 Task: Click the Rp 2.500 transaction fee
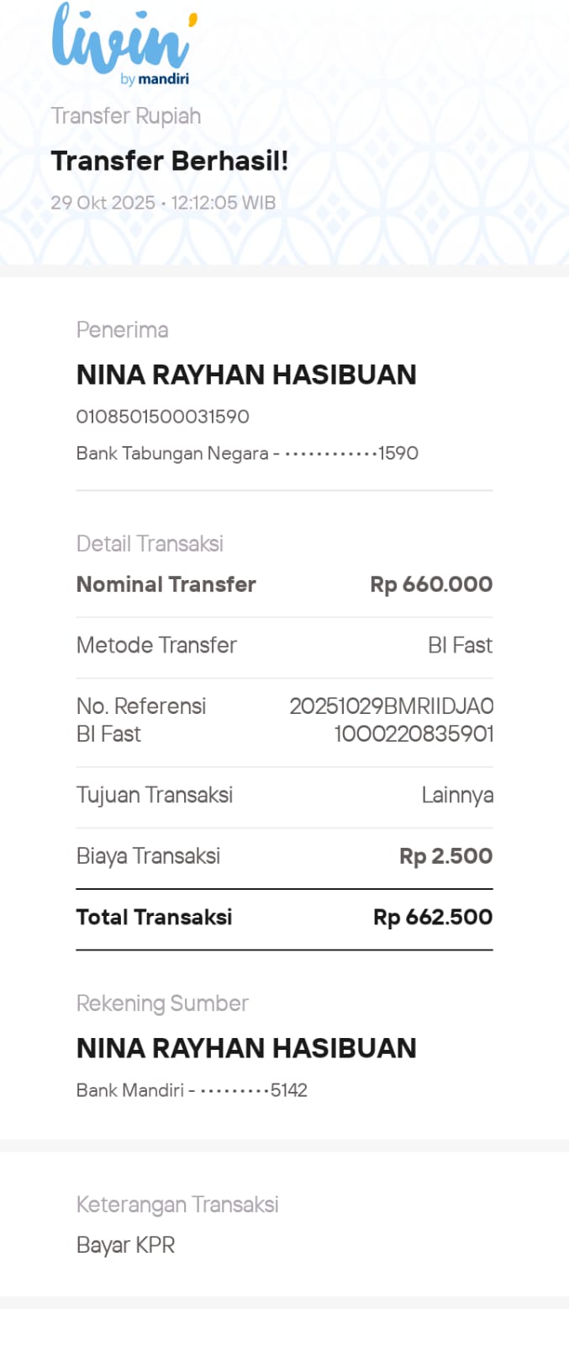tap(445, 856)
